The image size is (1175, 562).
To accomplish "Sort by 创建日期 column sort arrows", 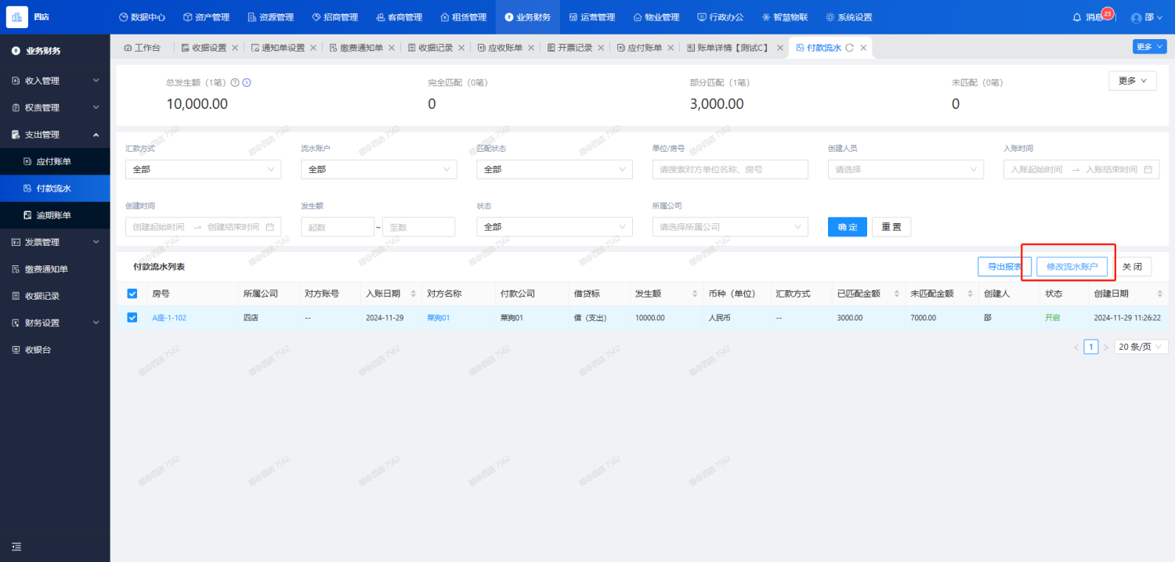I will [1160, 294].
